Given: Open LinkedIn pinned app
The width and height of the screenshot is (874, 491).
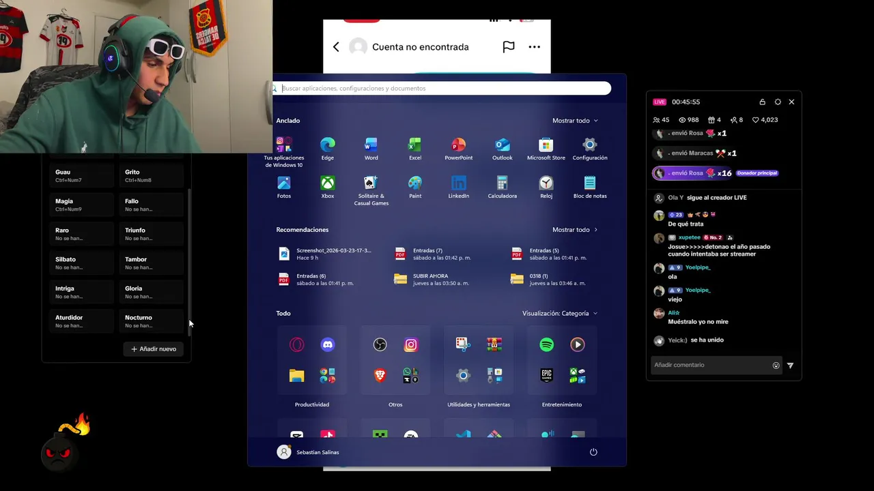Looking at the screenshot, I should click(x=458, y=187).
